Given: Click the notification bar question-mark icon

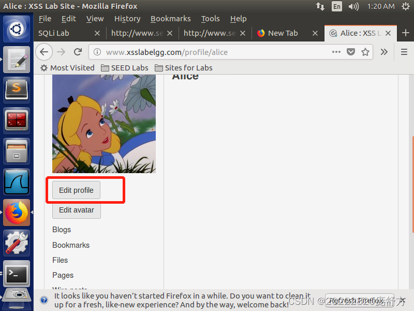Looking at the screenshot, I should [44, 300].
